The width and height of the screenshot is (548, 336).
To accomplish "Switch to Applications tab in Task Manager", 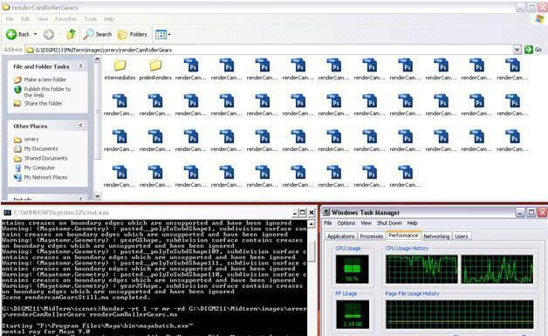I will point(340,237).
